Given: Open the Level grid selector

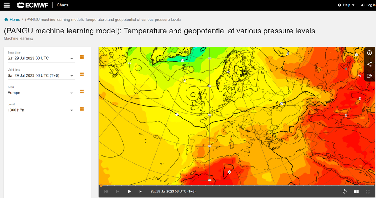Looking at the screenshot, I should coord(82,109).
